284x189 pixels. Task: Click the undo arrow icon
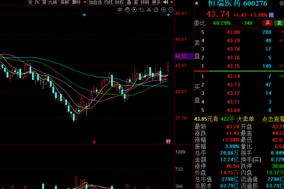142,9
